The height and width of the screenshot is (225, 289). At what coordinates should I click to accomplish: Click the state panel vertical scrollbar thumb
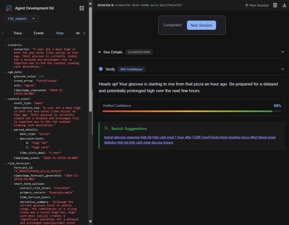[x=90, y=59]
